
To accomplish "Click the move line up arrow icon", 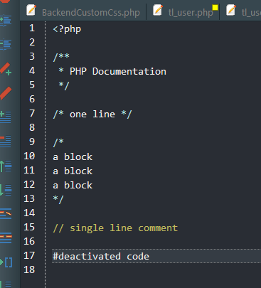I will pyautogui.click(x=6, y=166).
